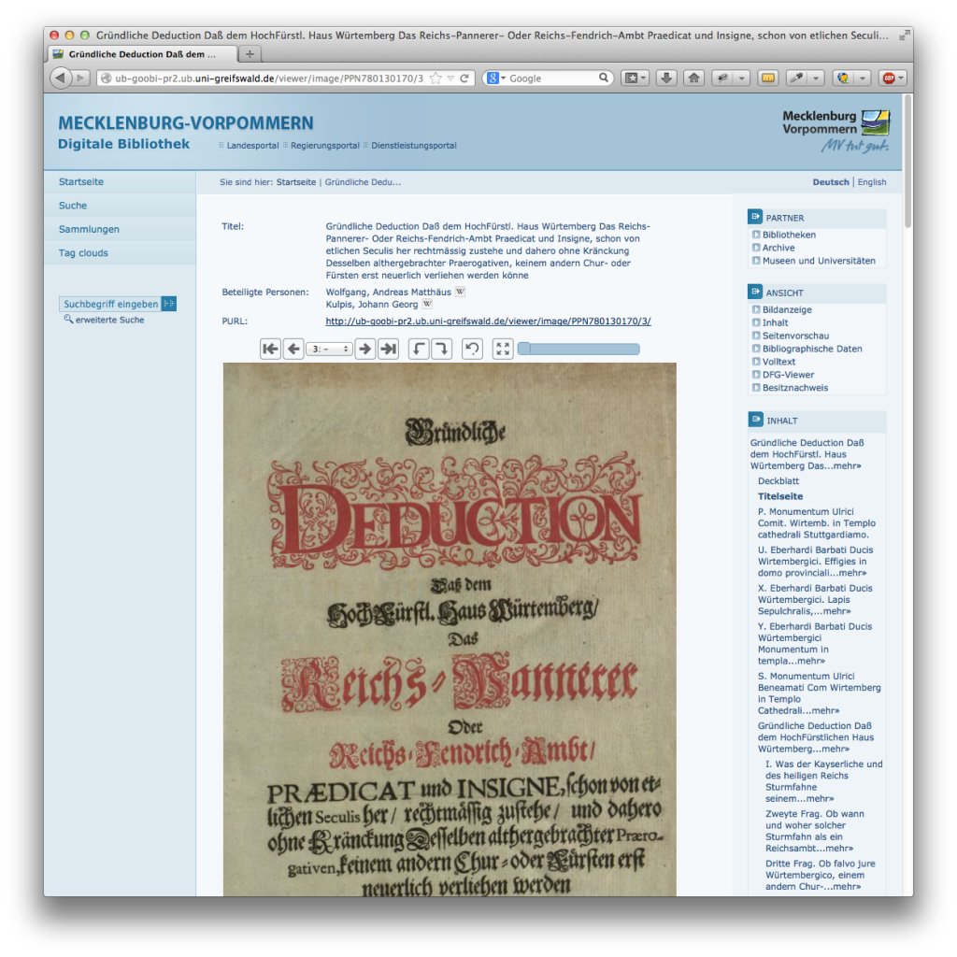Switch language to Deutsch

(x=831, y=182)
